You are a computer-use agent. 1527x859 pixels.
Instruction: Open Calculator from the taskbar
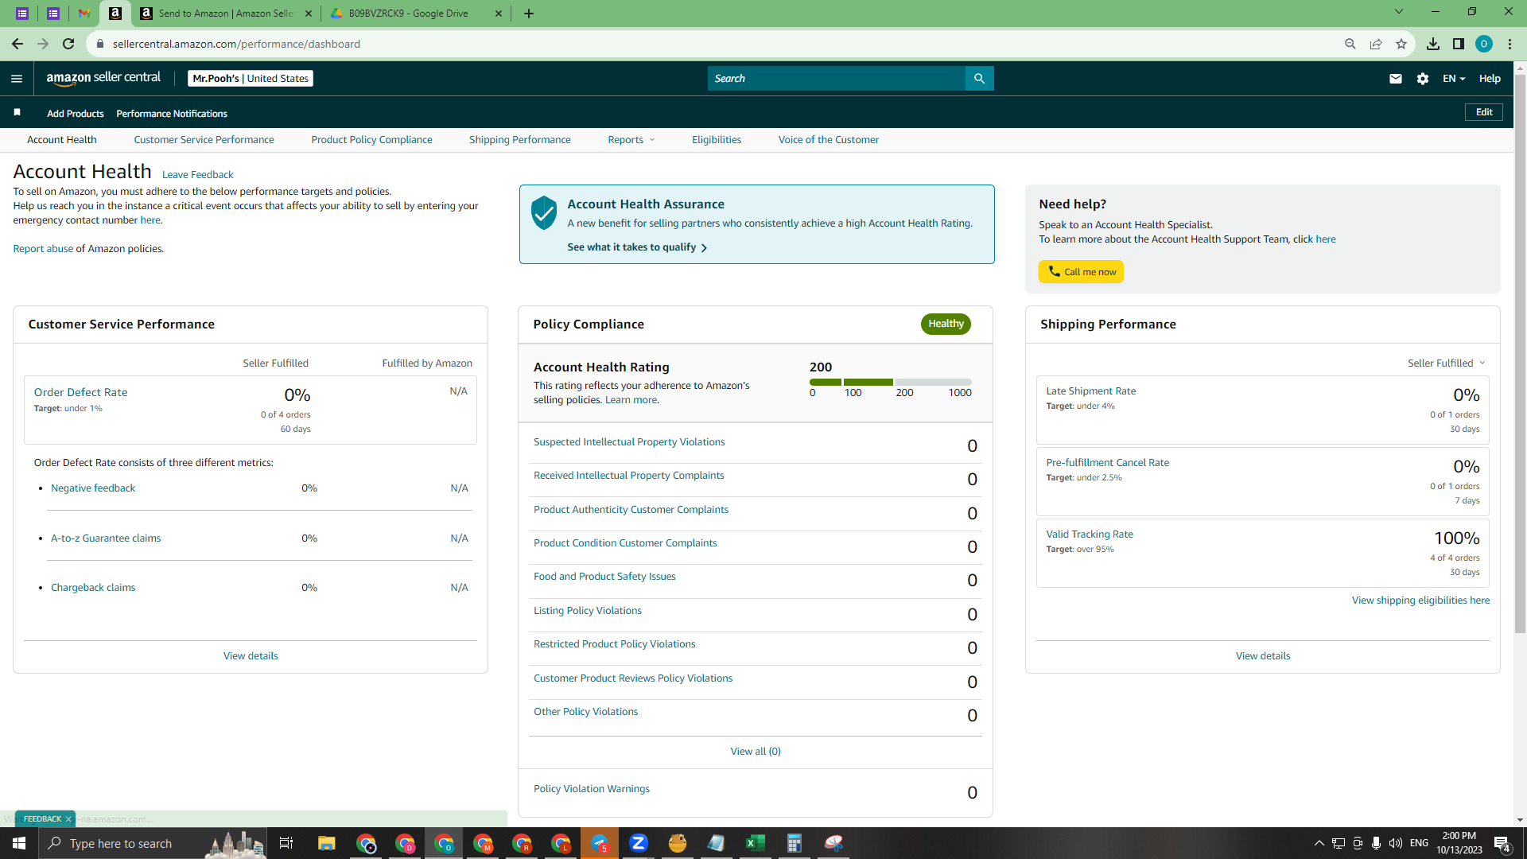pos(795,843)
